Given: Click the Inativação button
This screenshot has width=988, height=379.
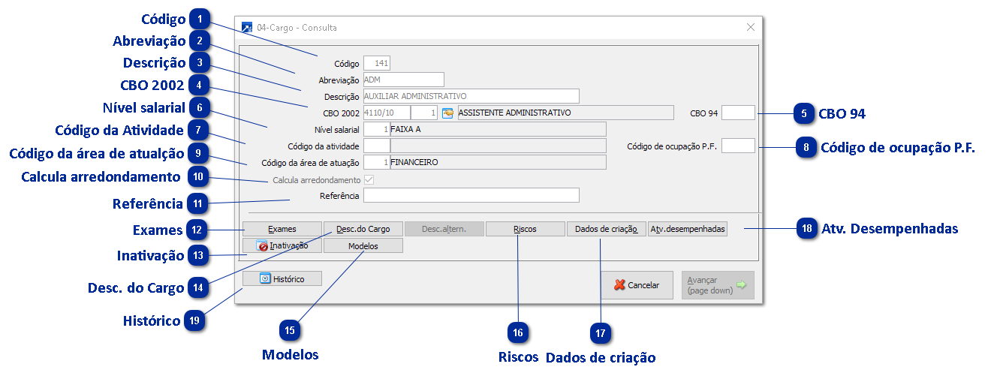Looking at the screenshot, I should coord(282,245).
